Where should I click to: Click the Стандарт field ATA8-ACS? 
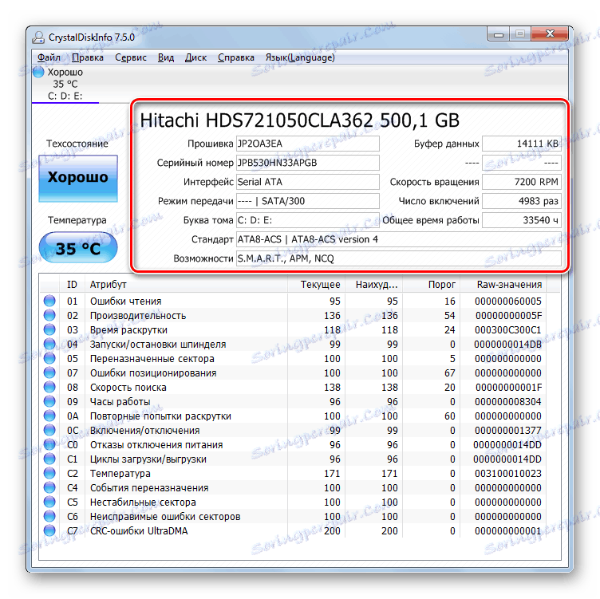(399, 239)
